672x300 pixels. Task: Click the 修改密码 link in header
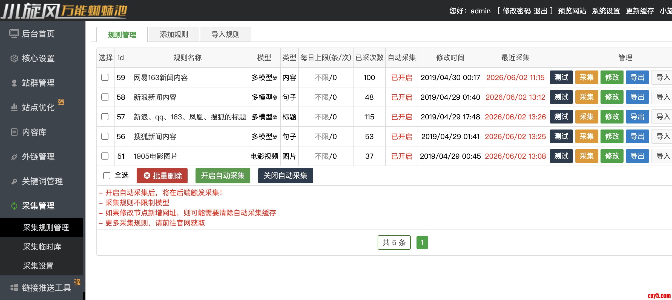pyautogui.click(x=517, y=11)
